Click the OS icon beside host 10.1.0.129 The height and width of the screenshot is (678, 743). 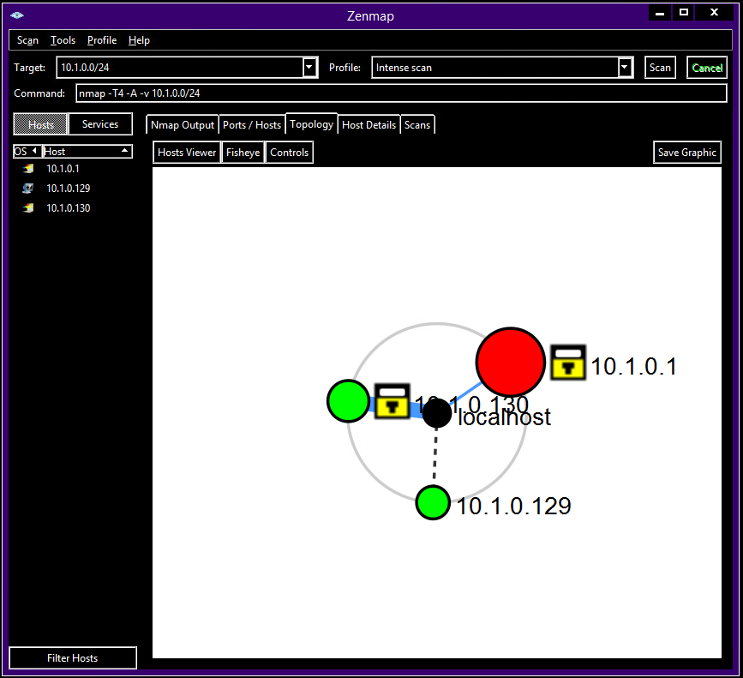pyautogui.click(x=28, y=189)
